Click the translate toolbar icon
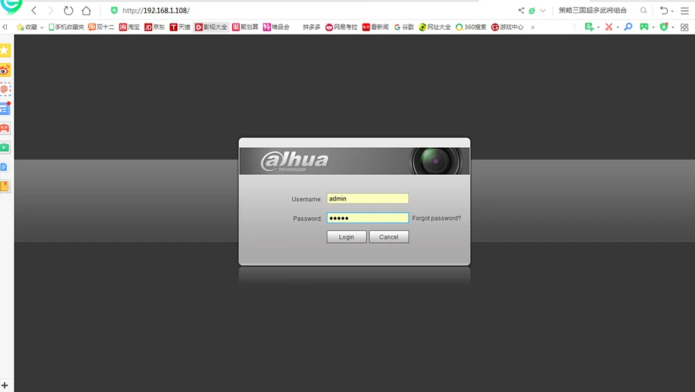This screenshot has width=695, height=392. pos(589,27)
